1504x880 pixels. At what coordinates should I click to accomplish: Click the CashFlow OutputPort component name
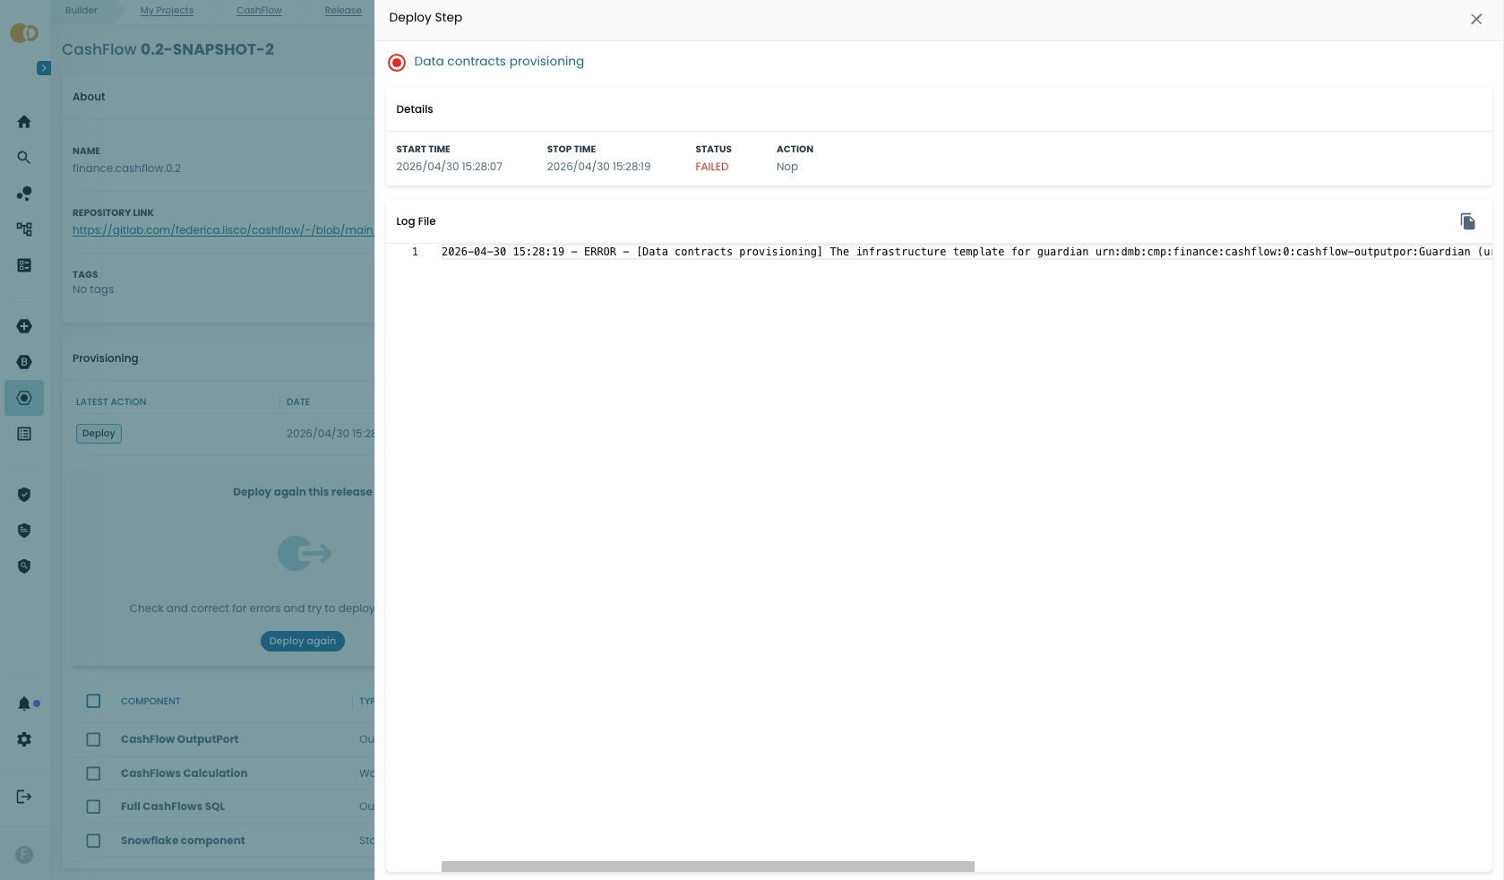(x=180, y=739)
